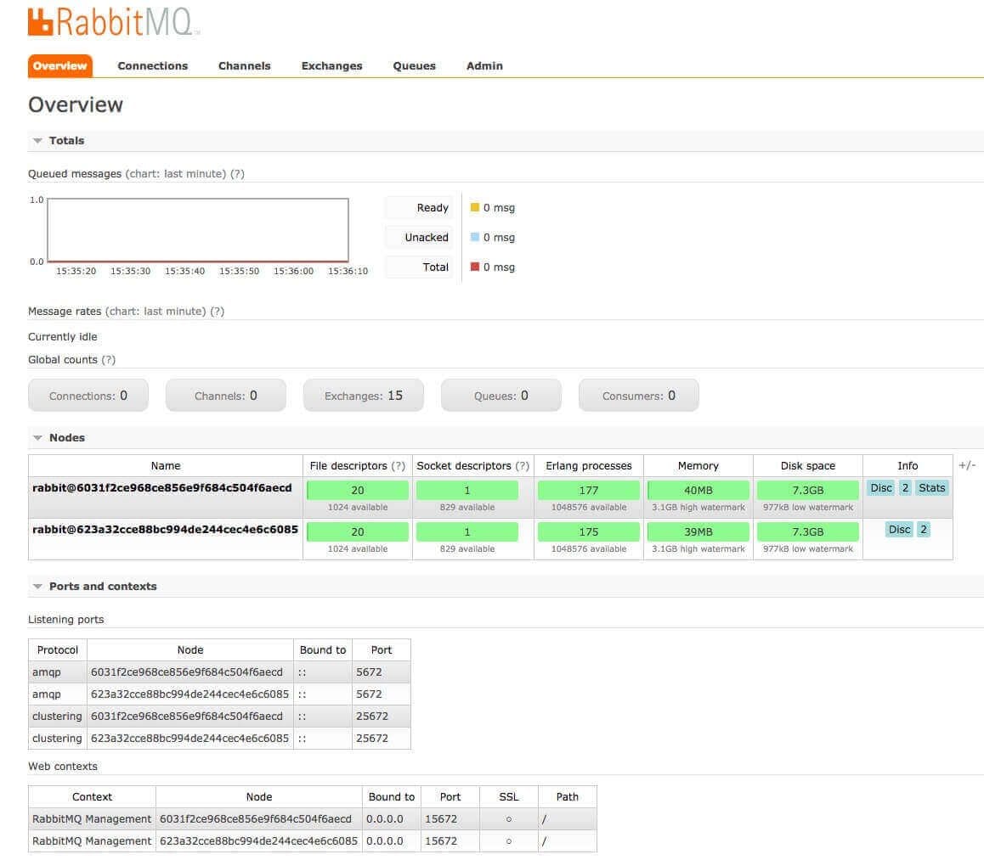The height and width of the screenshot is (860, 984).
Task: Switch to the Queues tab
Action: click(x=414, y=65)
